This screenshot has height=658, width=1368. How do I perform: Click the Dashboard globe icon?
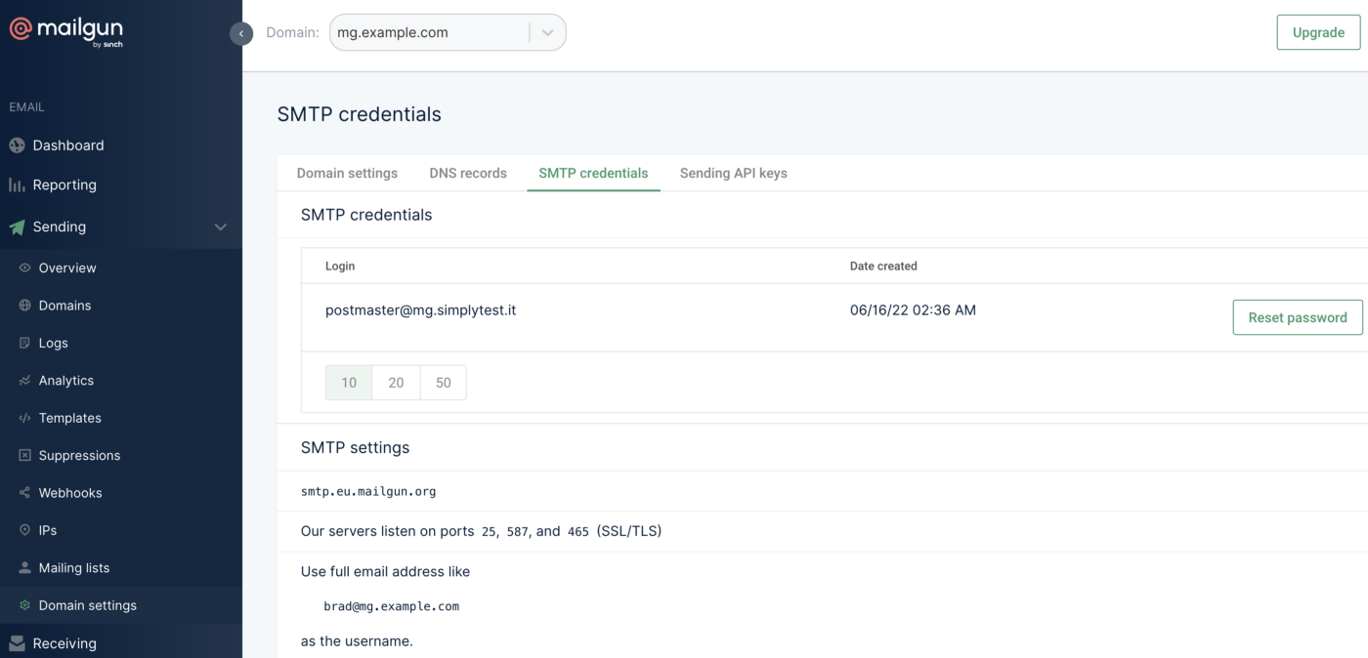coord(17,145)
